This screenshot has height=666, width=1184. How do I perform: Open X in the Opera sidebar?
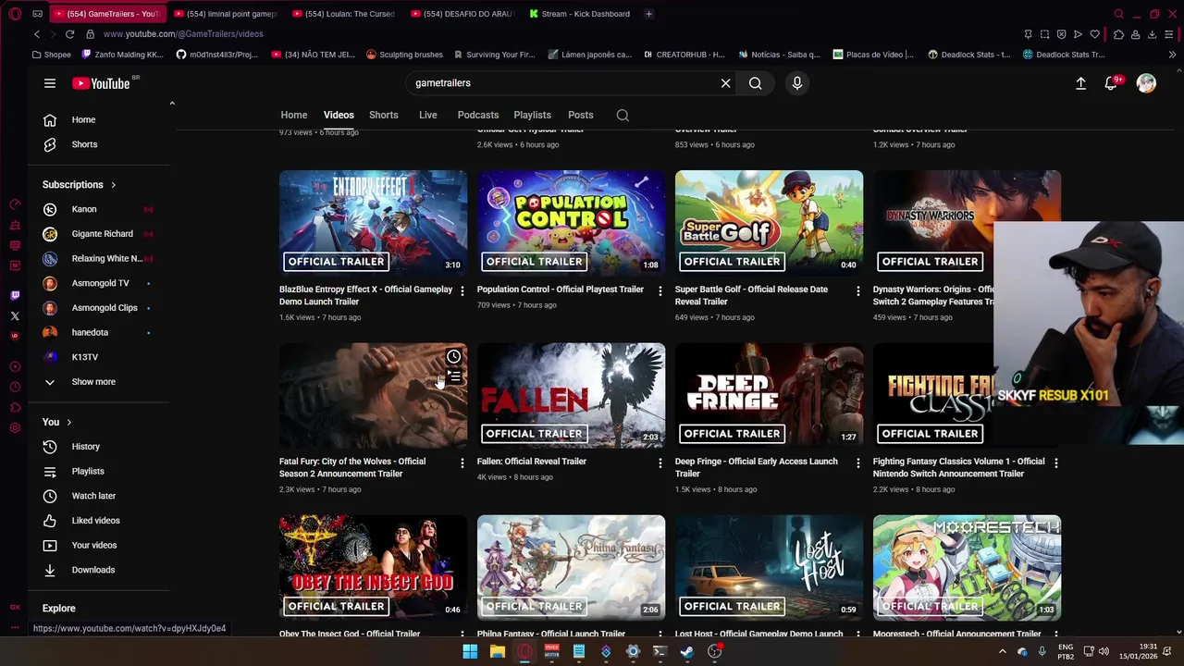15,316
